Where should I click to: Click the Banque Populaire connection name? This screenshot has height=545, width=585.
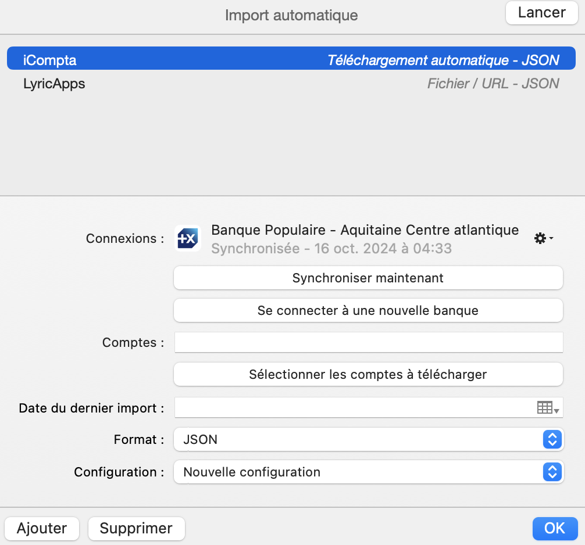click(365, 230)
